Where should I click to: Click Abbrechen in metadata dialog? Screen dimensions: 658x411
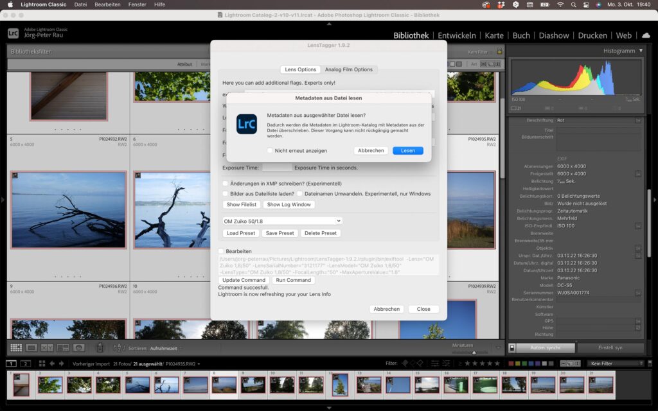pos(371,150)
